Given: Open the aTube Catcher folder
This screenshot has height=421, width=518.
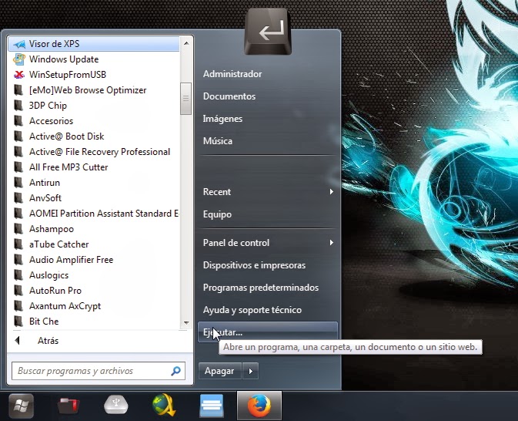Looking at the screenshot, I should (94, 244).
